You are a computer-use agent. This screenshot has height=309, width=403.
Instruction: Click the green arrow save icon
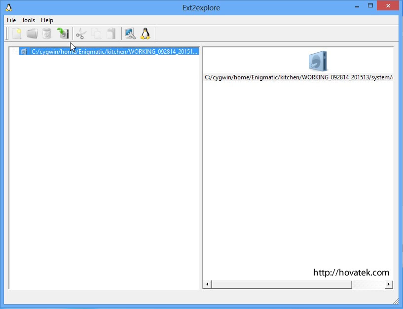click(x=63, y=34)
